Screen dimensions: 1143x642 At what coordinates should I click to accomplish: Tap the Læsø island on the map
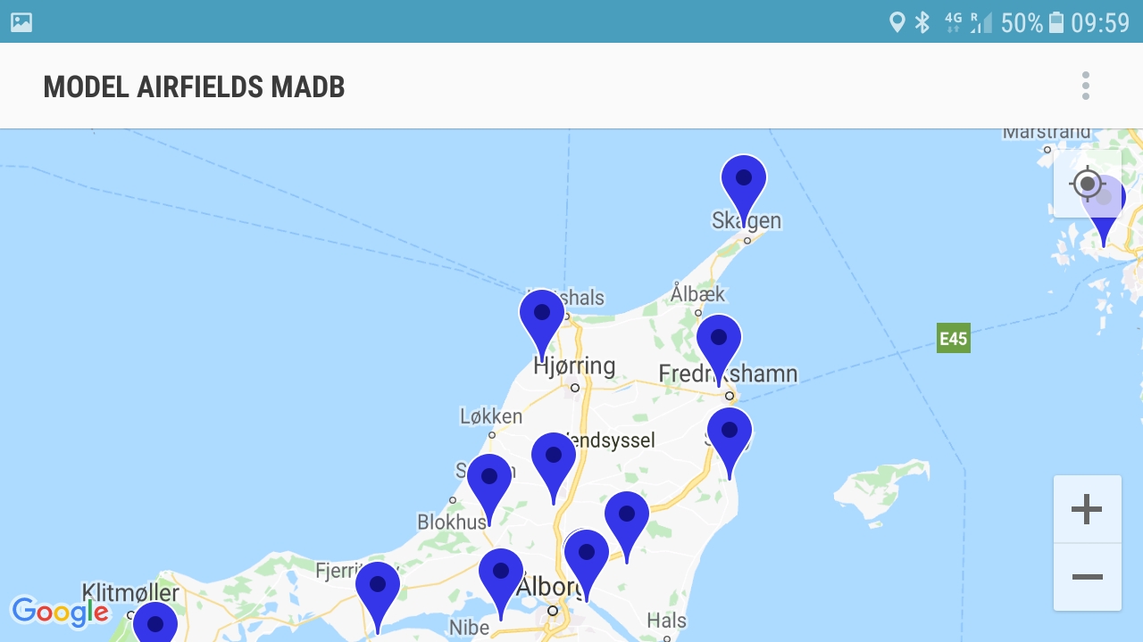click(884, 493)
